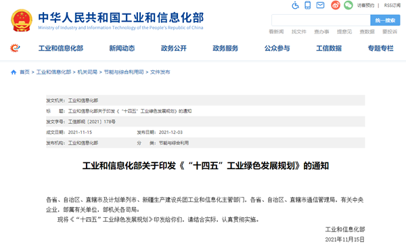The width and height of the screenshot is (406, 249).
Task: Select the 提意见 quick link
Action: pos(344,32)
